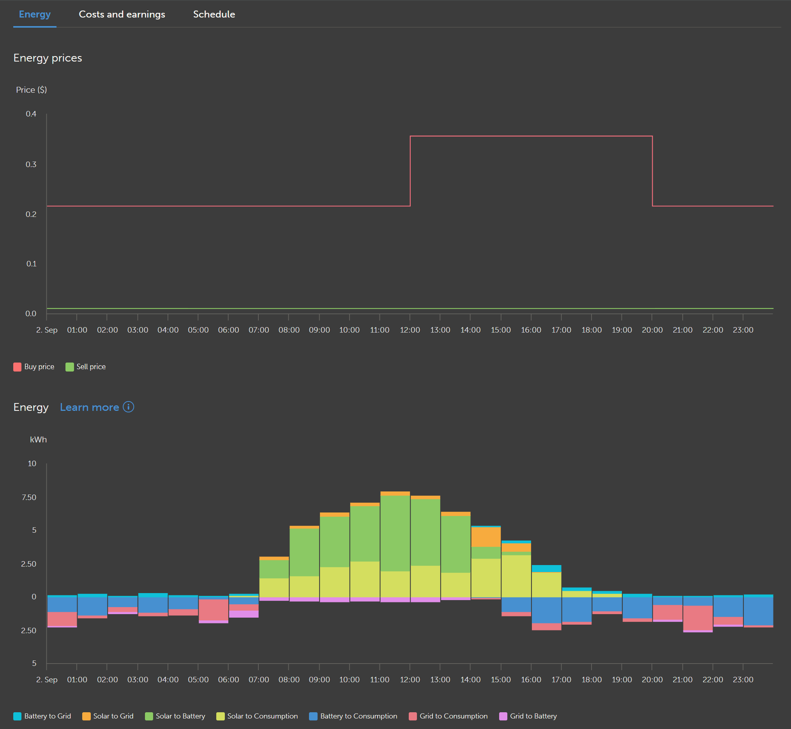Click the Learn more link
The image size is (791, 729).
tap(89, 407)
